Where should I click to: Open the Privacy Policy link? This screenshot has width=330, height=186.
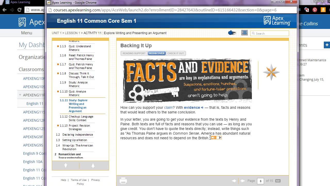click(88, 182)
